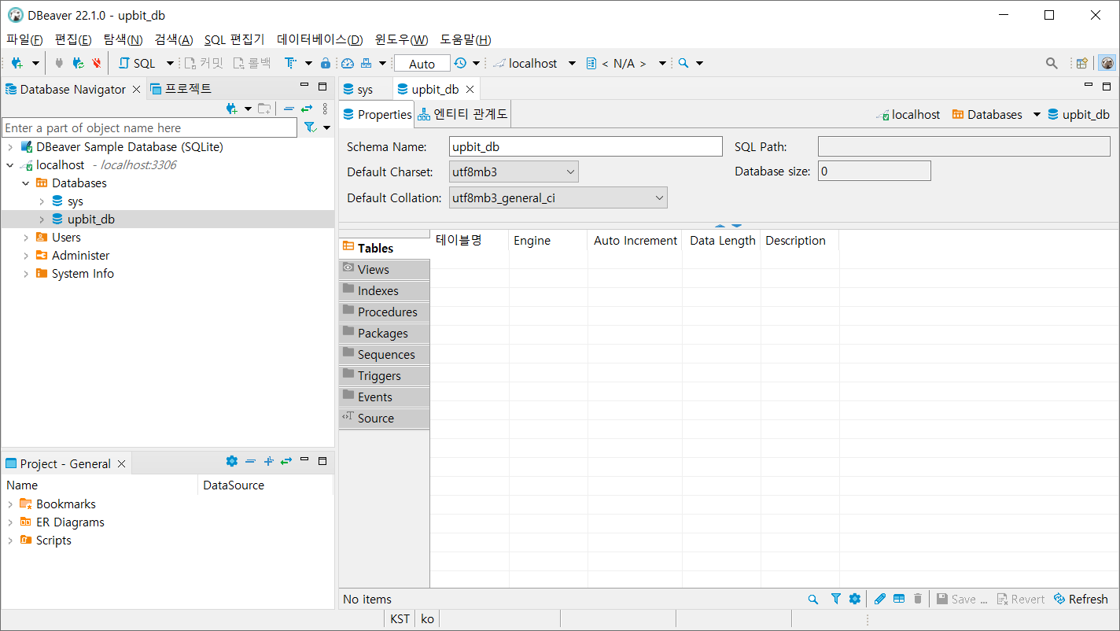
Task: Click the 커밋 (commit) toolbar button
Action: pyautogui.click(x=204, y=63)
